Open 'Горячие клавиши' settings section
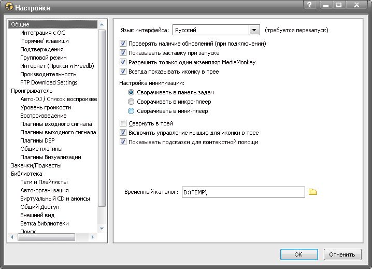 pos(44,41)
